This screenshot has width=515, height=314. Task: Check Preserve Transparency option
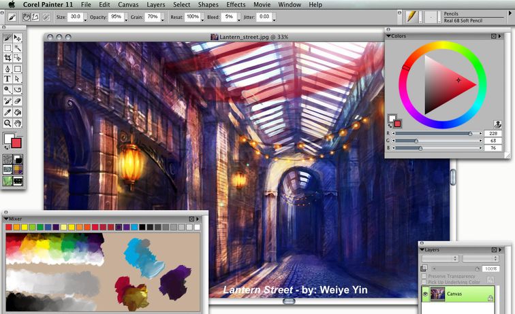(x=424, y=277)
